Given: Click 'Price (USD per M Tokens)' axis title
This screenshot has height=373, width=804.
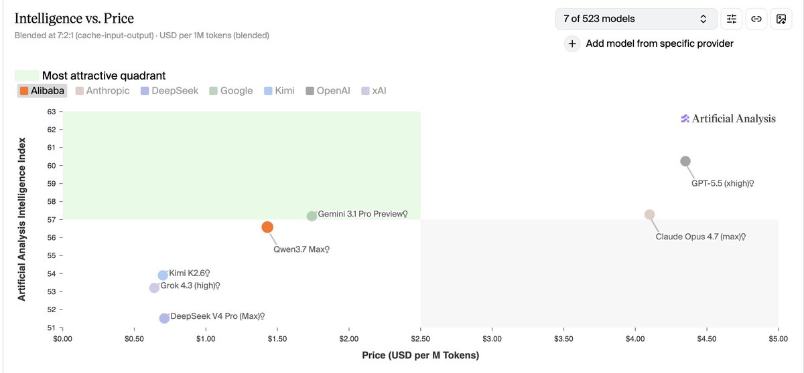Looking at the screenshot, I should [420, 355].
